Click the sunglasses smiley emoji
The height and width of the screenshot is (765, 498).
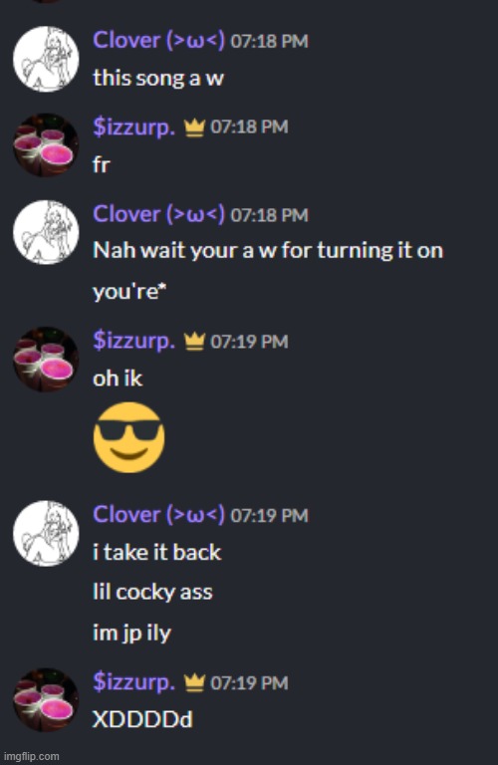click(128, 437)
